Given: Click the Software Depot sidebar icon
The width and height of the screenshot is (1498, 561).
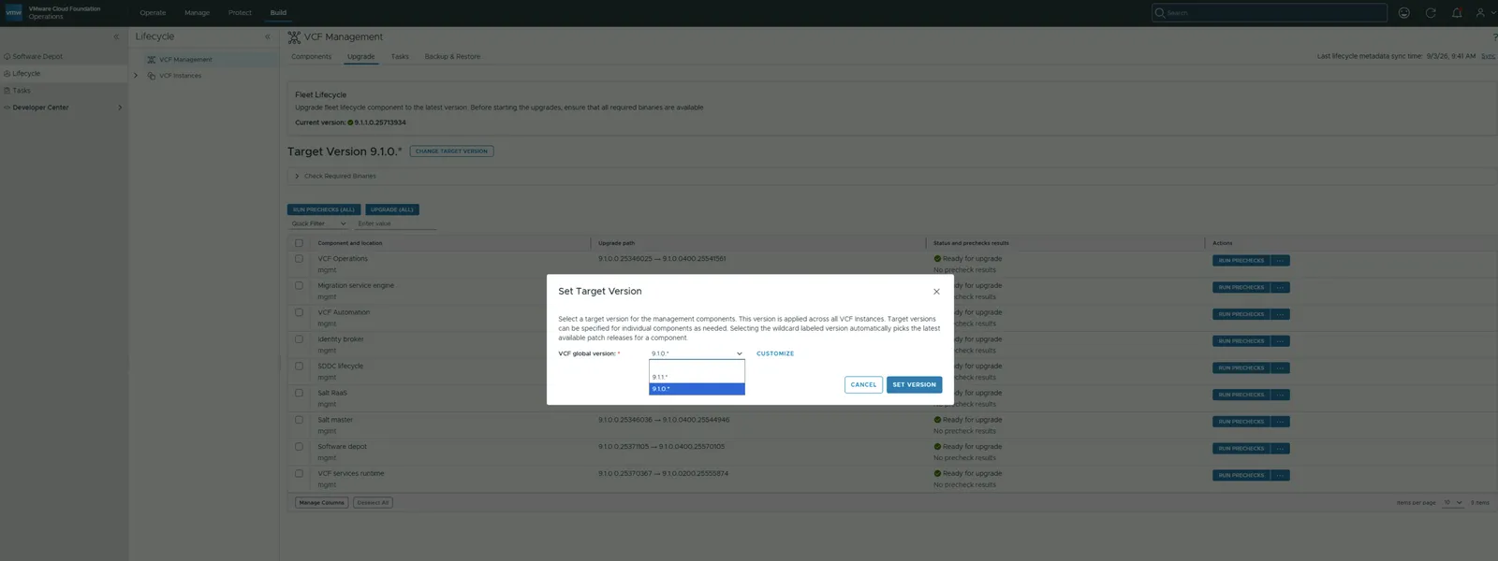Looking at the screenshot, I should (x=7, y=56).
